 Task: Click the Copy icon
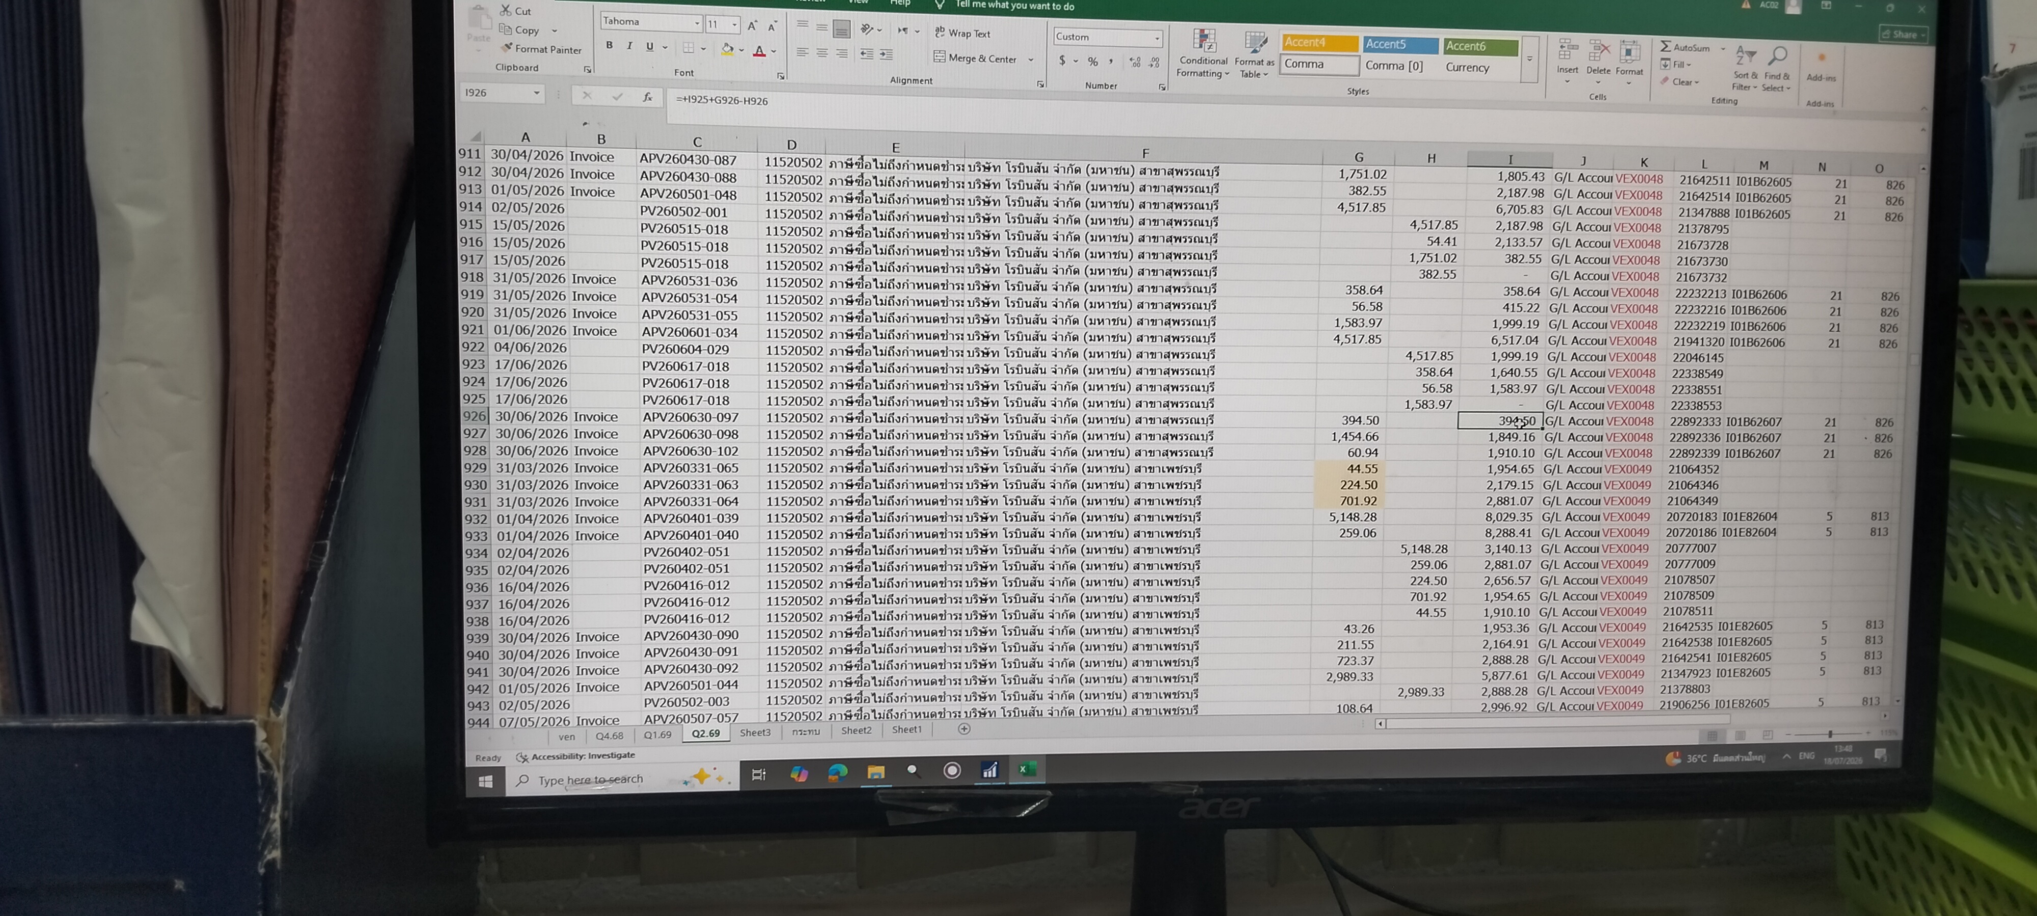(506, 29)
